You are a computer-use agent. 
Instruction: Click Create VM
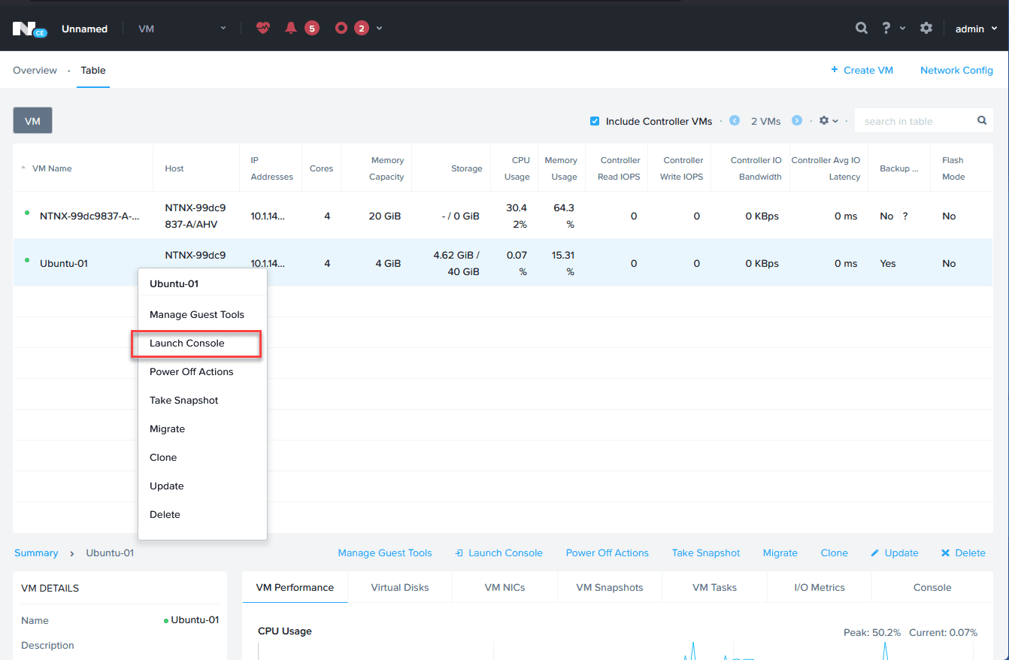tap(862, 69)
